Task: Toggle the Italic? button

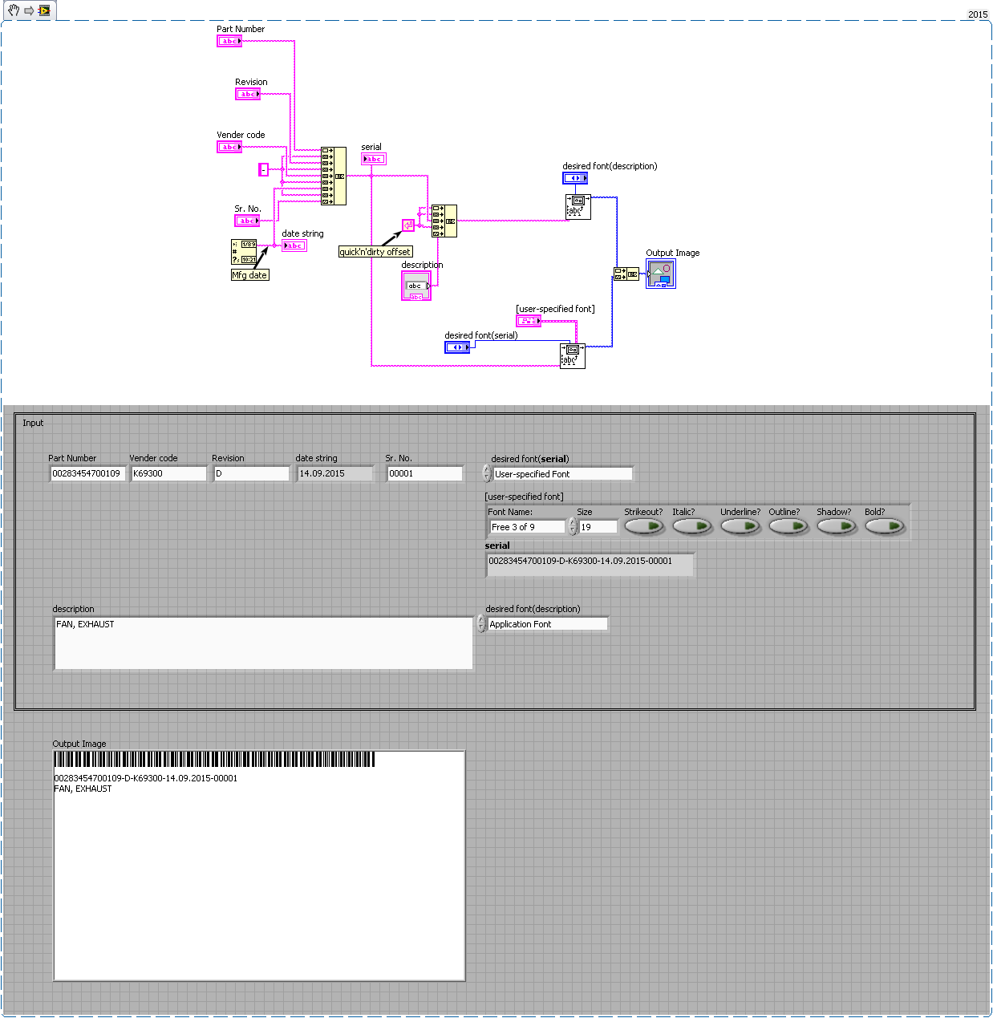Action: [692, 526]
